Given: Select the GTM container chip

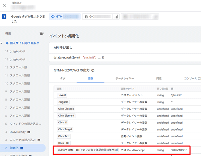Looking at the screenshot, I should 64,17.
